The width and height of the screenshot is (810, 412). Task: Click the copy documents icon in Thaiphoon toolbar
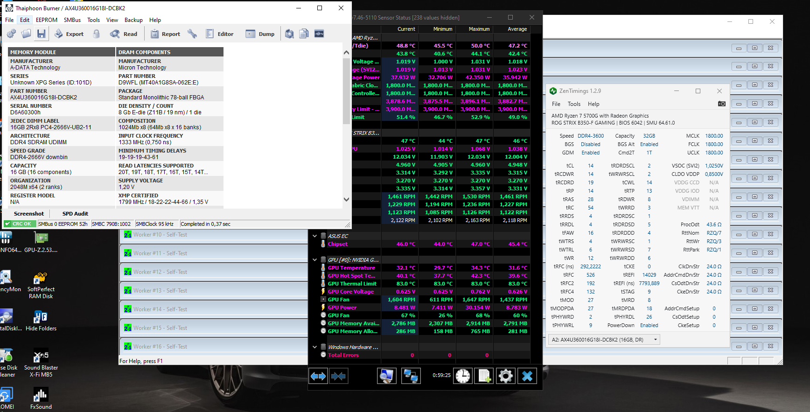tap(304, 34)
